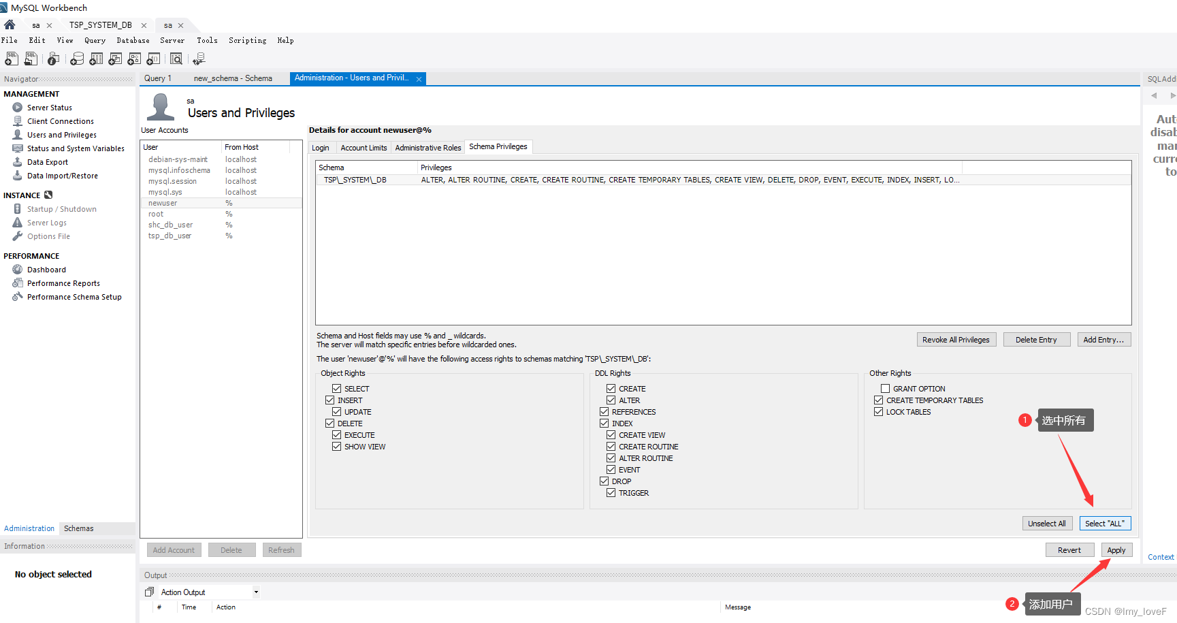Image resolution: width=1177 pixels, height=623 pixels.
Task: Toggle the CREATE TEMPORARY TABLES checkbox
Action: coord(878,400)
